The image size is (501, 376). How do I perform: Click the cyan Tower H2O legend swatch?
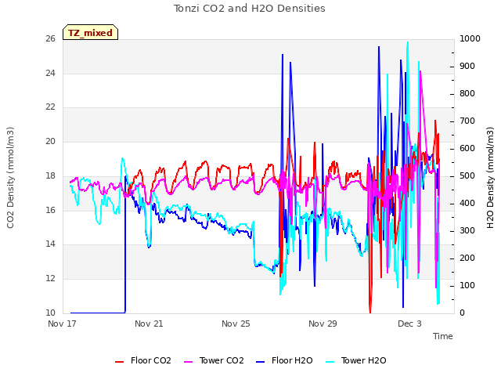pos(330,362)
